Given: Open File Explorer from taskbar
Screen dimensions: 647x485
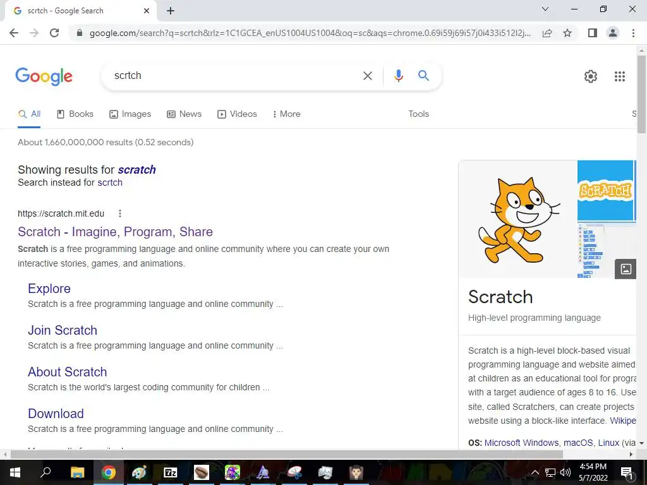Looking at the screenshot, I should pos(77,472).
